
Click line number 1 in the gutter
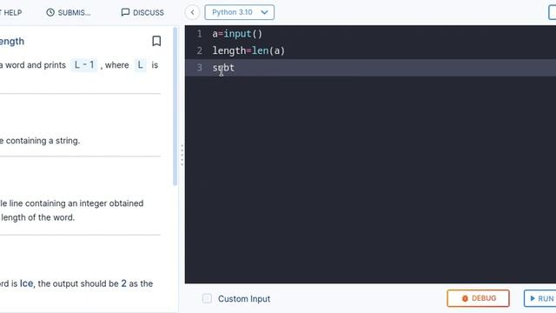tap(199, 34)
